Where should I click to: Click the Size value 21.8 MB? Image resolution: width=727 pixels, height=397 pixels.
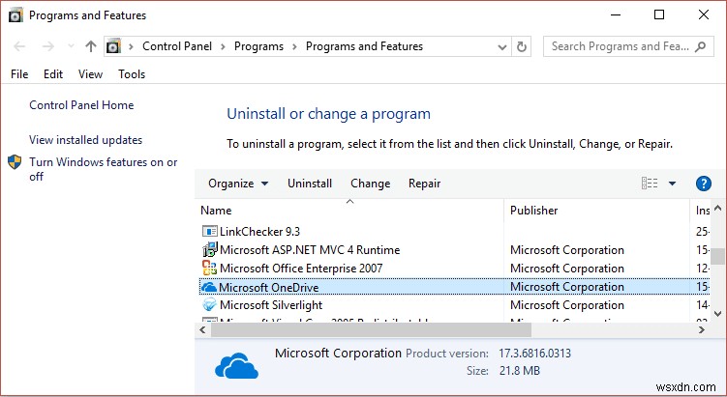pyautogui.click(x=520, y=371)
